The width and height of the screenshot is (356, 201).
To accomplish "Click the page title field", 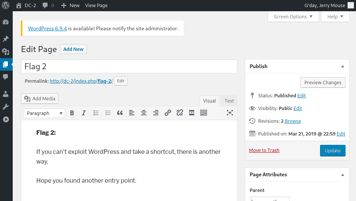I will pyautogui.click(x=129, y=66).
